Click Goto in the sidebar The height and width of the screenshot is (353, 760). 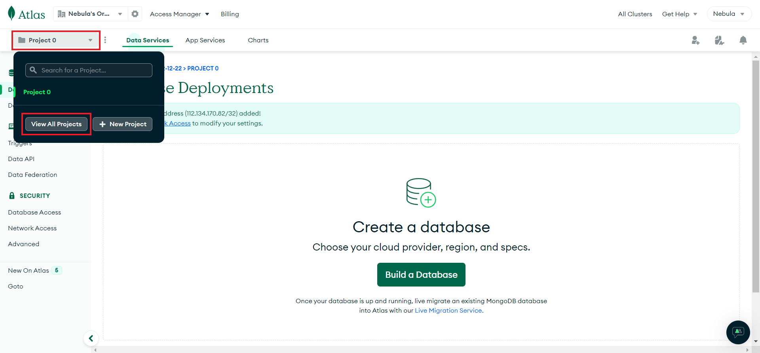(15, 286)
